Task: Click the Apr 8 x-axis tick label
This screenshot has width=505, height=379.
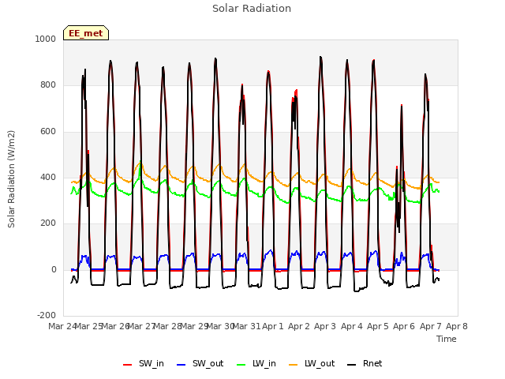Action: coord(457,326)
